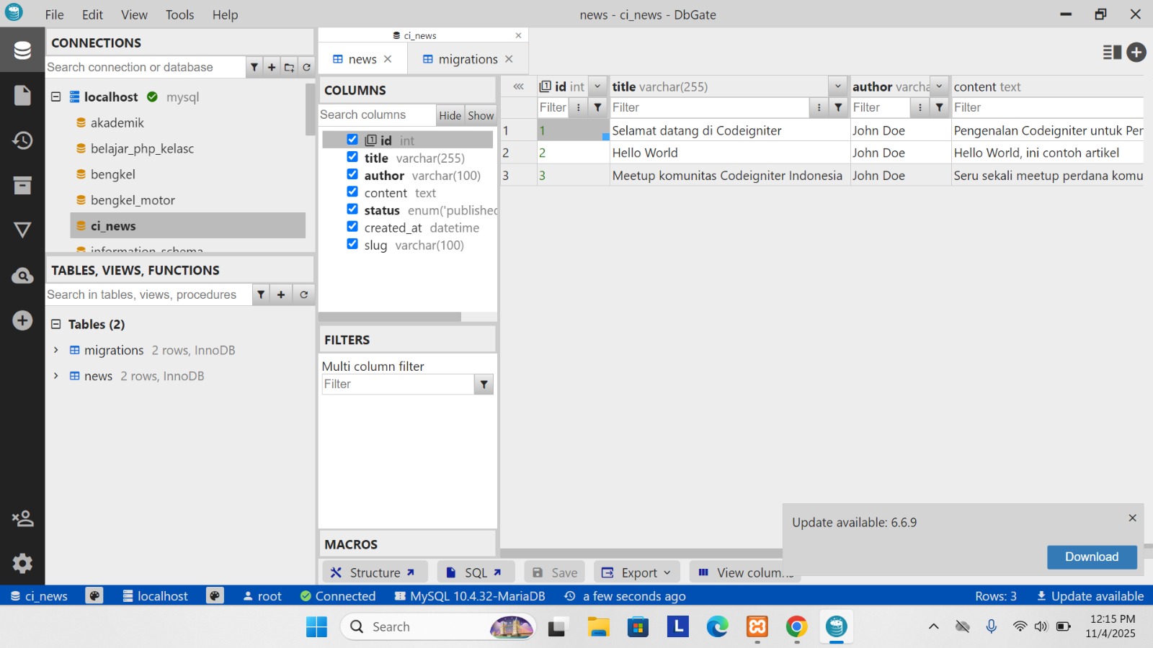The height and width of the screenshot is (648, 1153).
Task: Toggle the status column checkbox
Action: [x=352, y=210]
